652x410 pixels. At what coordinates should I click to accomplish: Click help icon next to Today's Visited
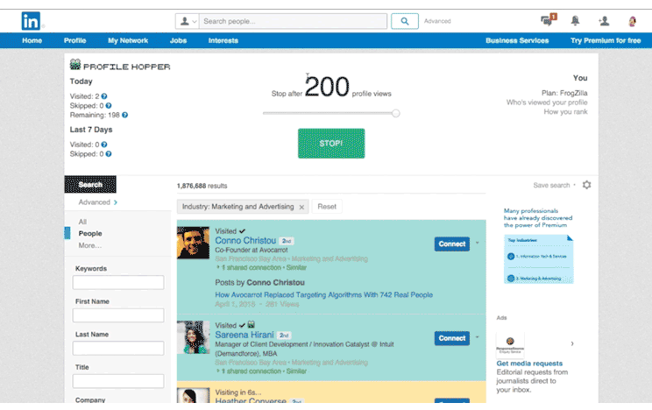pyautogui.click(x=104, y=96)
